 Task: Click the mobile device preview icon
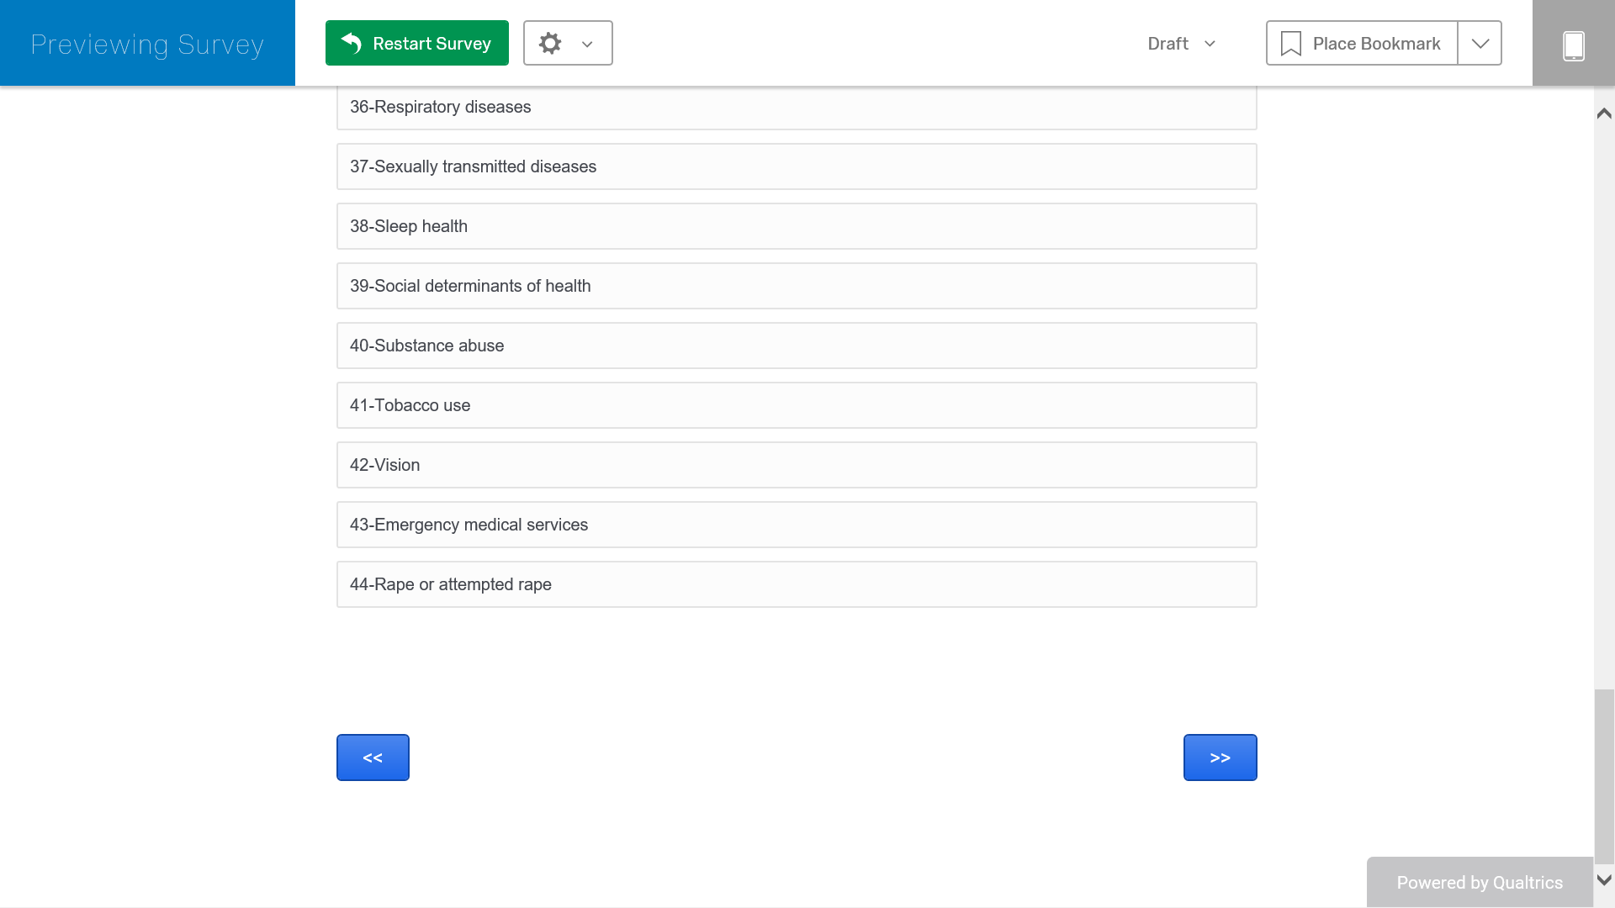(x=1573, y=44)
